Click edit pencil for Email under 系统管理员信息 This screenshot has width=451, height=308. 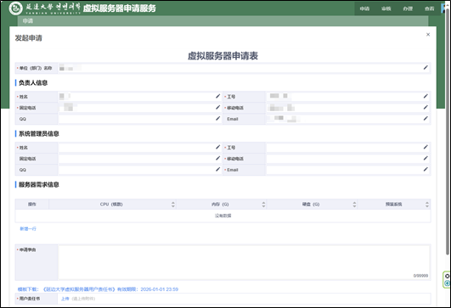(426, 170)
